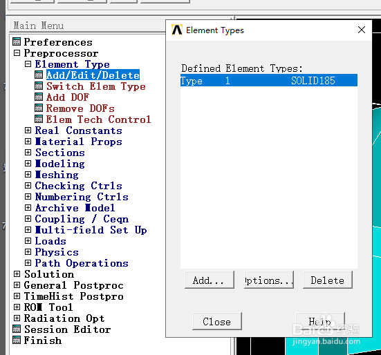The image size is (381, 355).
Task: Open Help for Element Types dialog
Action: click(320, 321)
